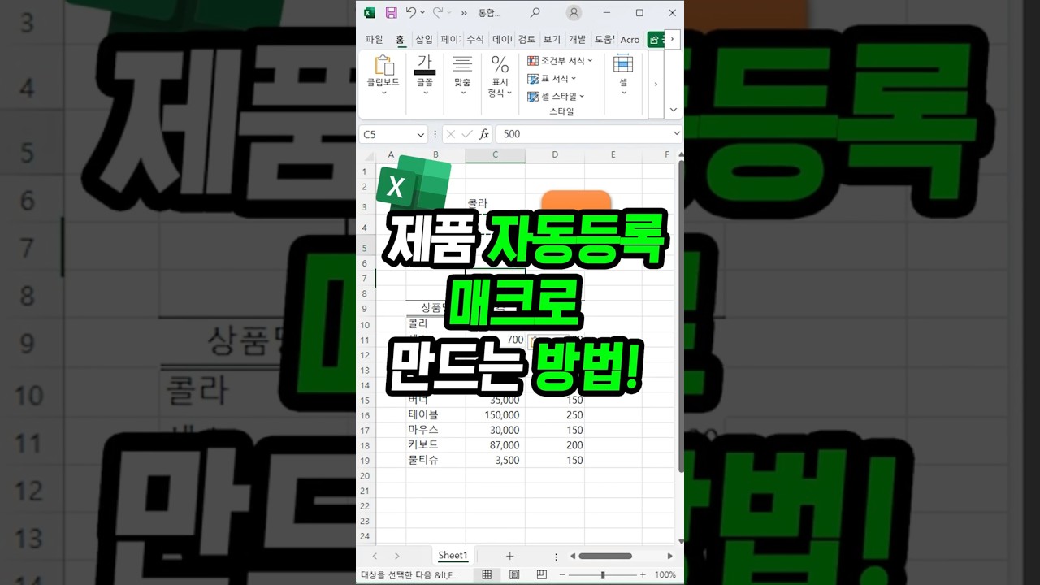Click the 100% zoom level

(665, 574)
